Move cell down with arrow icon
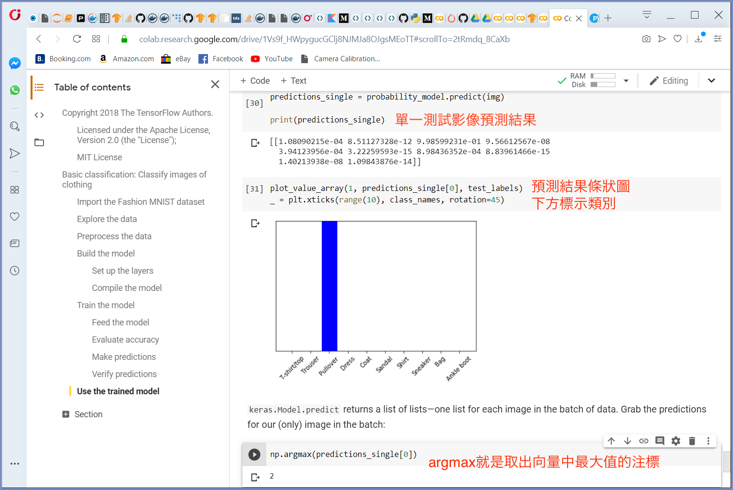 [627, 441]
